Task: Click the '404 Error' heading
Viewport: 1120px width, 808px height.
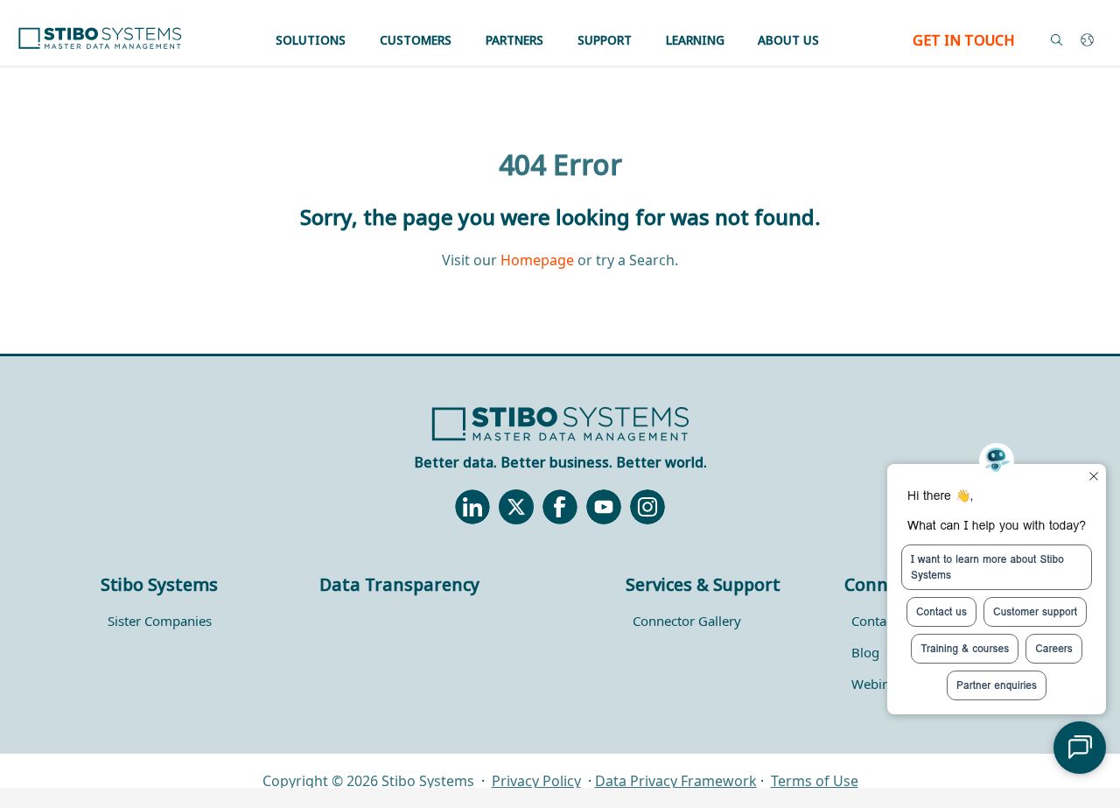Action: (560, 165)
